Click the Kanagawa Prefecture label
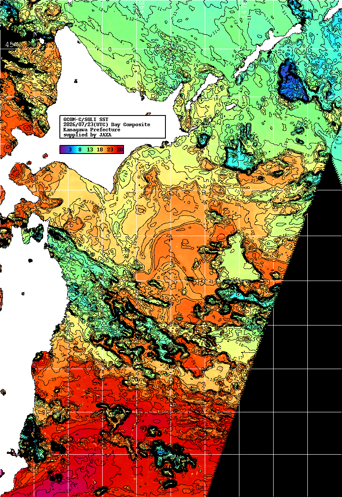Image resolution: width=342 pixels, height=497 pixels. (x=92, y=130)
